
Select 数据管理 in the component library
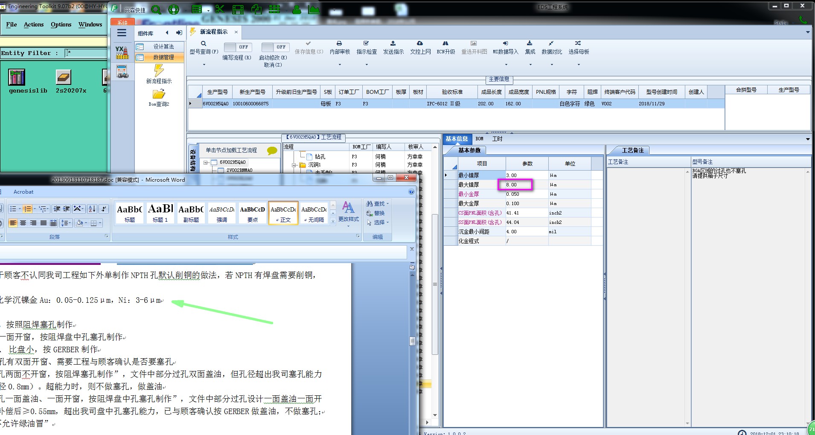tap(160, 57)
